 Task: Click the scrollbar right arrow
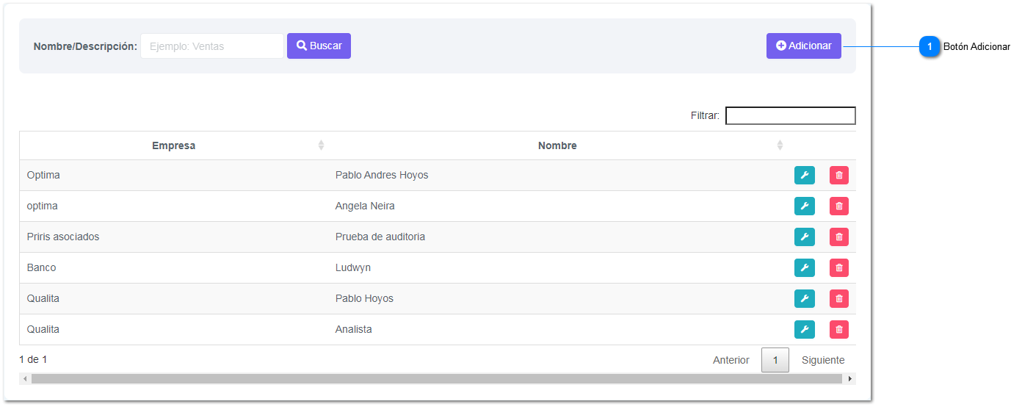(x=850, y=378)
